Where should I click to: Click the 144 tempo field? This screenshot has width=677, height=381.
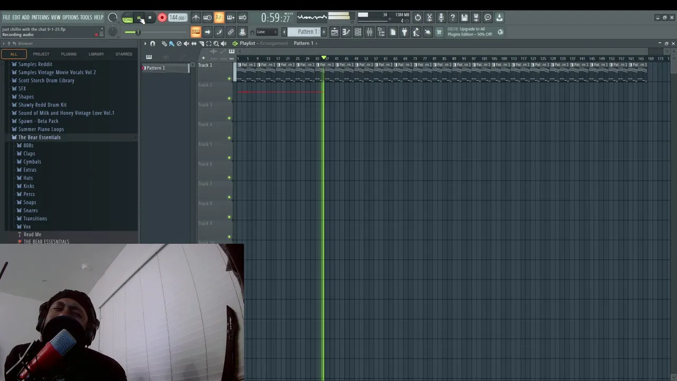pyautogui.click(x=178, y=17)
